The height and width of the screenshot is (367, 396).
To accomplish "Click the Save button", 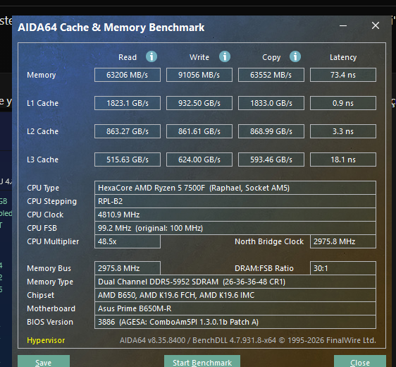I will pos(44,361).
